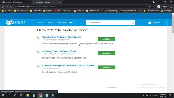This screenshot has height=98, width=174.
Task: Bookmark this page with the star
Action: click(154, 7)
